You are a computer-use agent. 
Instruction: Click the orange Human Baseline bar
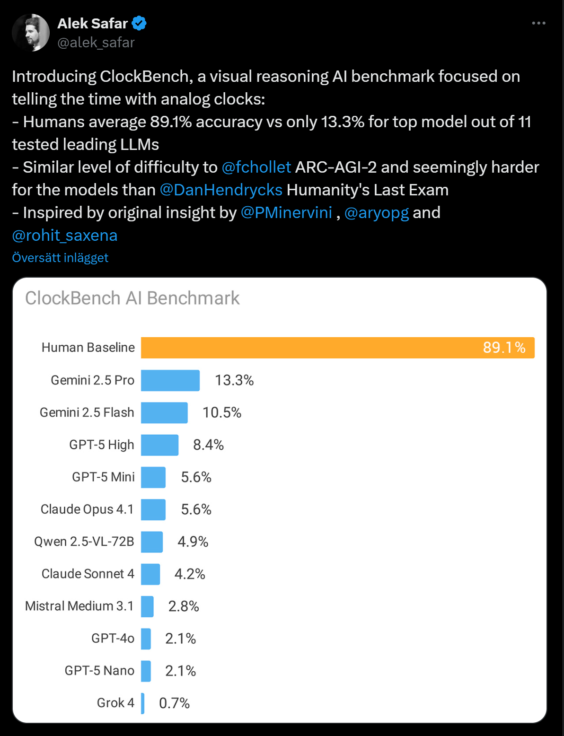click(338, 348)
